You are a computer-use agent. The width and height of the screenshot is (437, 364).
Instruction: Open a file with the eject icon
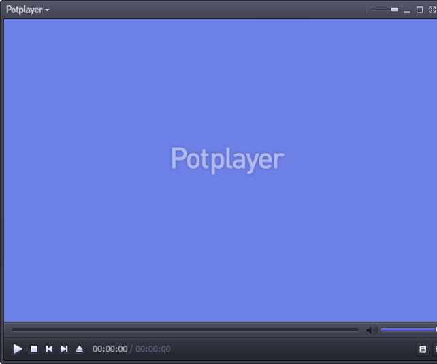coord(80,349)
